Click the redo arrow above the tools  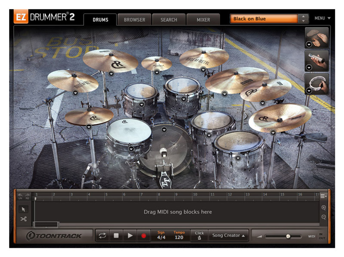tap(27, 195)
